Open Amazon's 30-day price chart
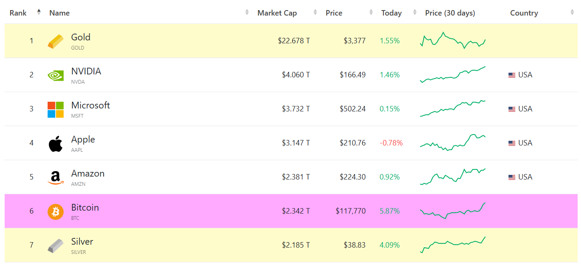581x264 pixels. tap(453, 177)
